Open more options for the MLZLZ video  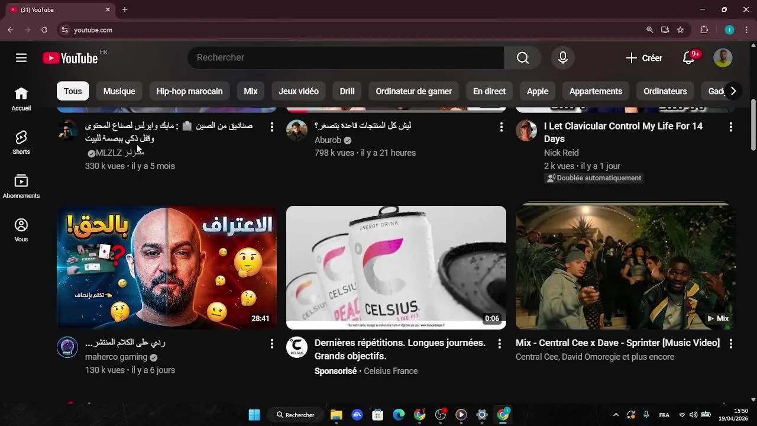pos(271,127)
